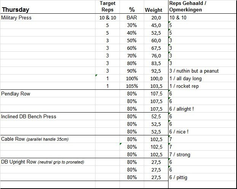Click the Reps Gehaald / Opmerkingen header
Image resolution: width=237 pixels, height=189 pixels.
tap(189, 7)
